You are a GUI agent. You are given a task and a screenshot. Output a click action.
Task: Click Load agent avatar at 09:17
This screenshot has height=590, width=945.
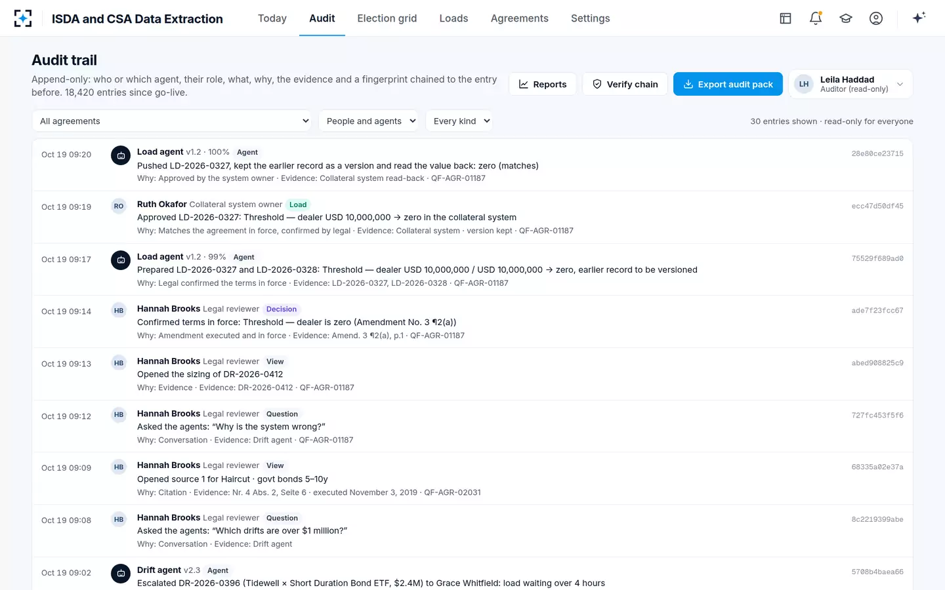[x=121, y=260]
